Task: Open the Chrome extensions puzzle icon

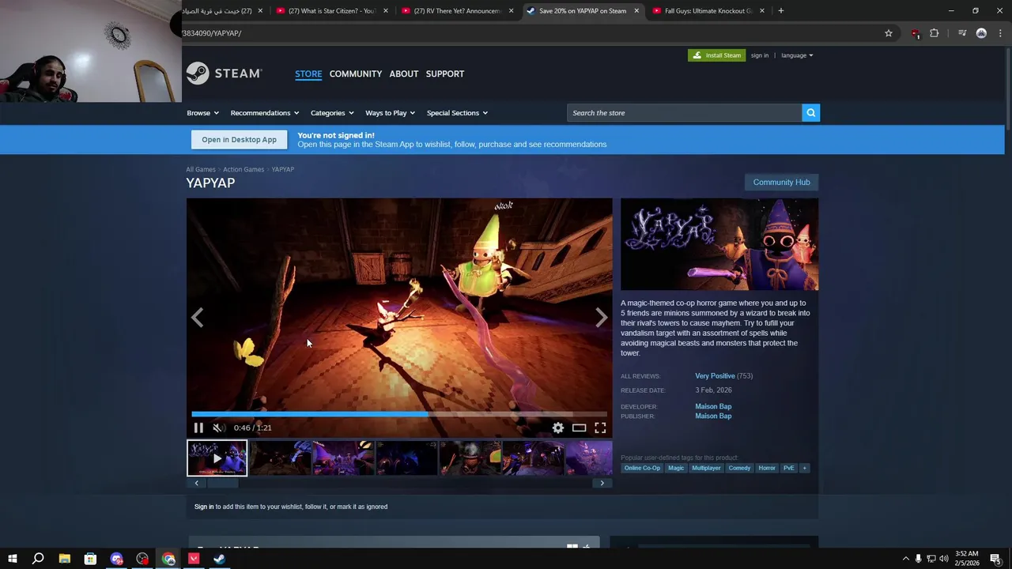Action: point(935,33)
